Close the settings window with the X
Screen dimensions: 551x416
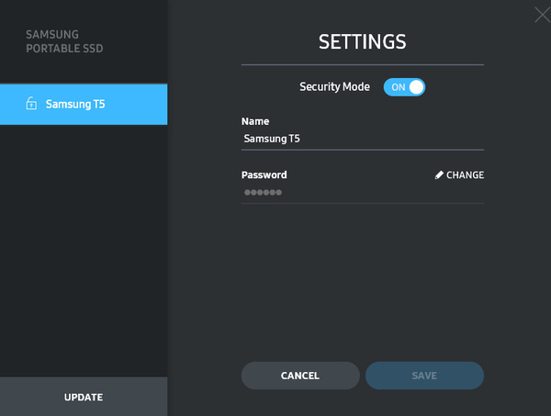point(542,14)
